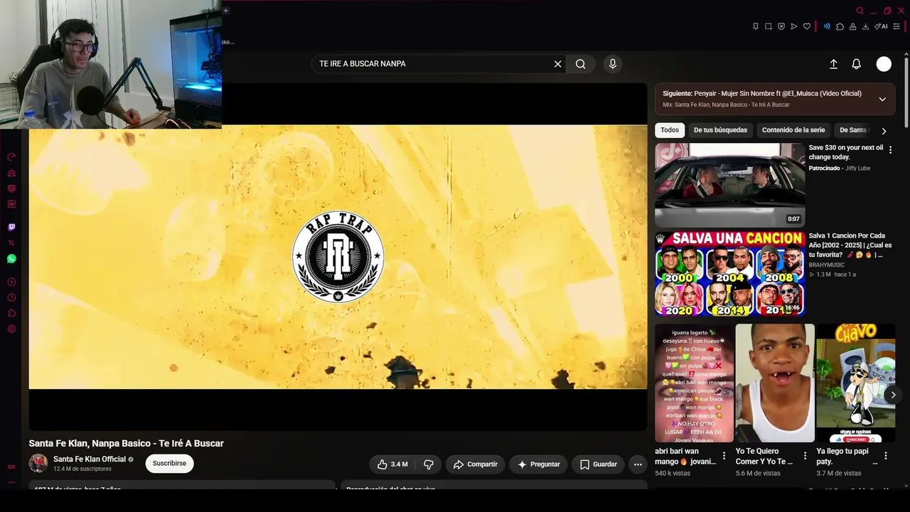Open the browser AI assistant icon

pos(882,26)
